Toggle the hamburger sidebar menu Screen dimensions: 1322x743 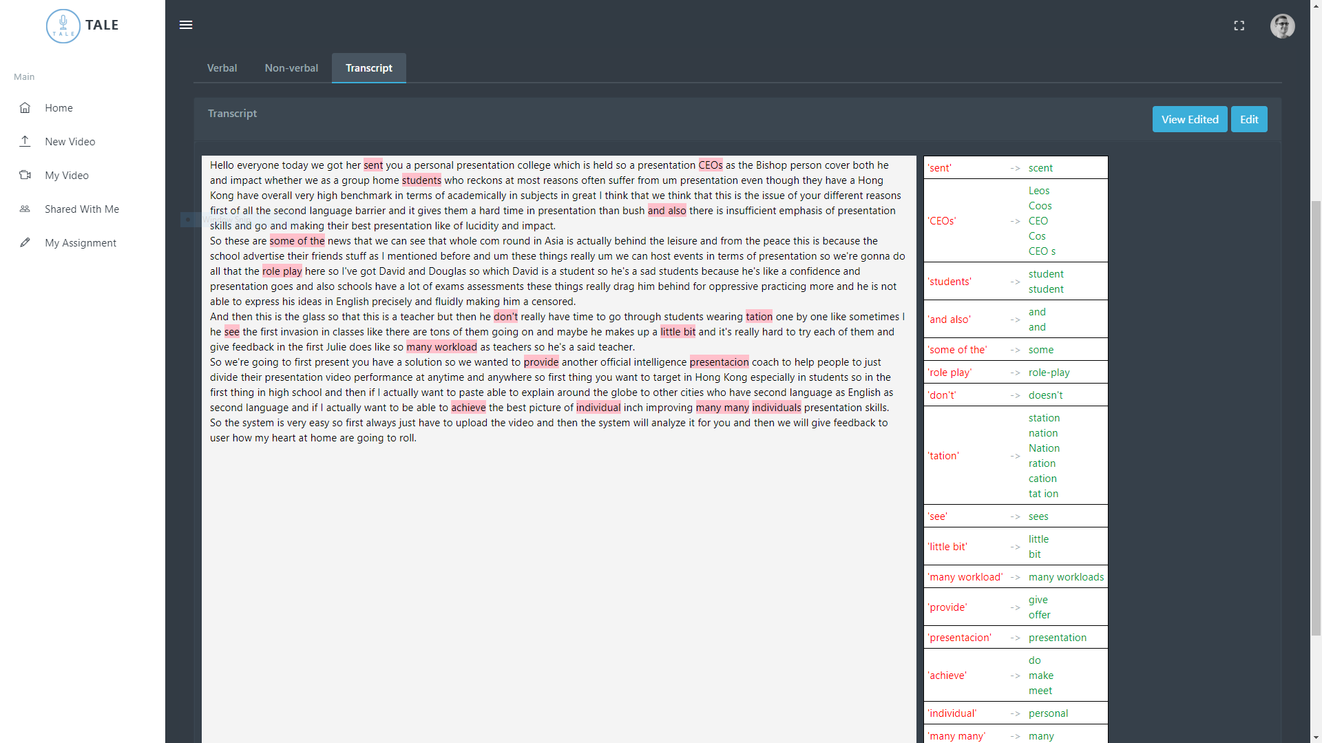pyautogui.click(x=186, y=25)
